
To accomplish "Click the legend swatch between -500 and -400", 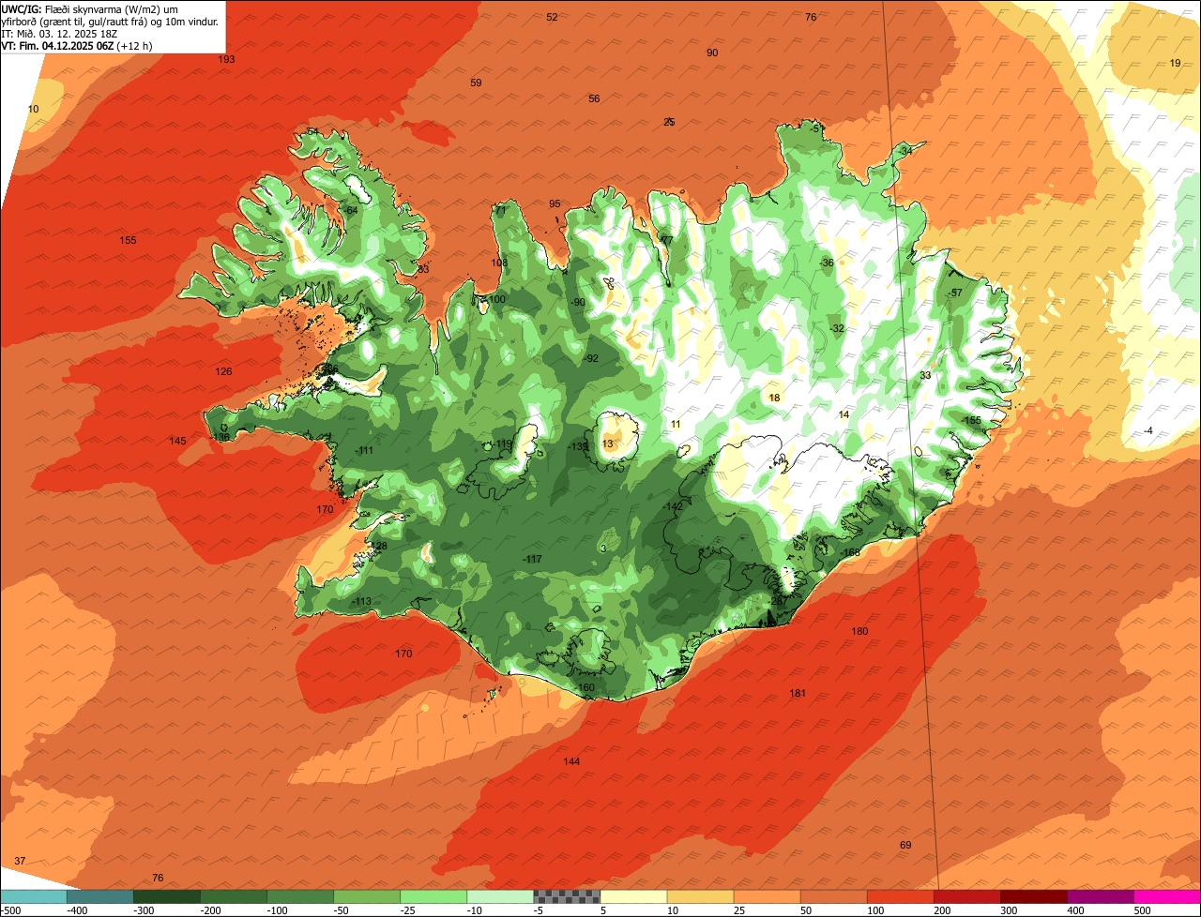I will (33, 896).
